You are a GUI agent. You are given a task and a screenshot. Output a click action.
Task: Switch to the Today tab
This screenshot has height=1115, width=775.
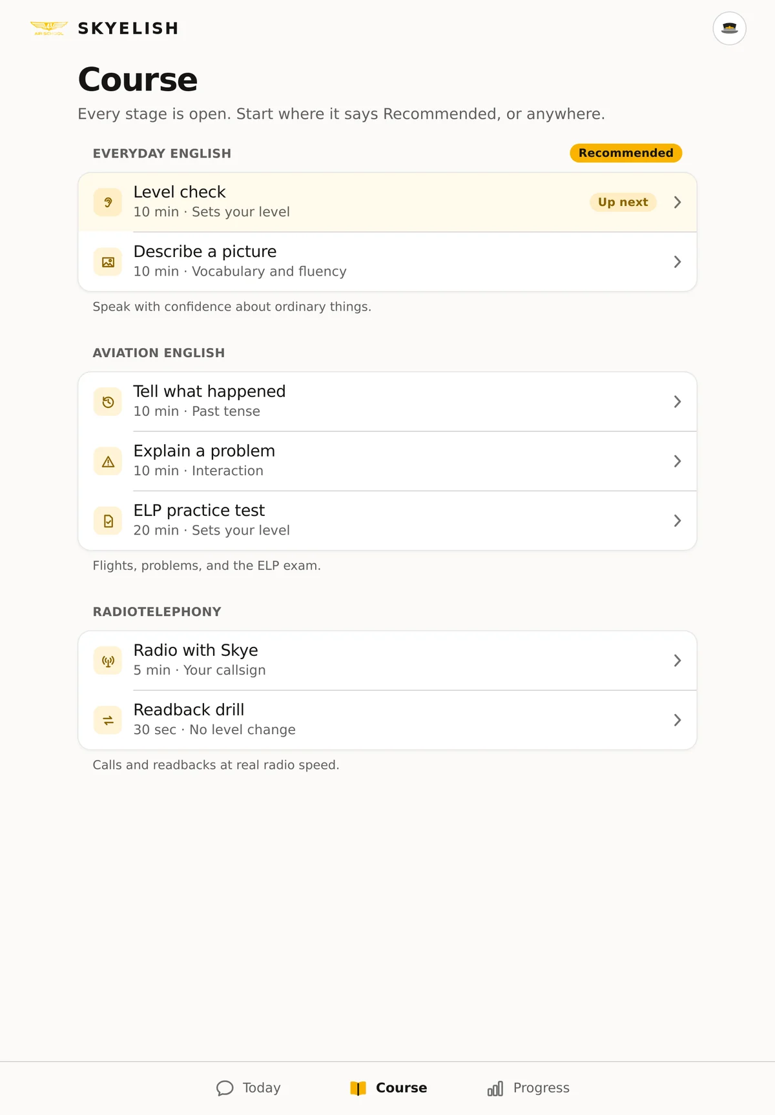(249, 1088)
